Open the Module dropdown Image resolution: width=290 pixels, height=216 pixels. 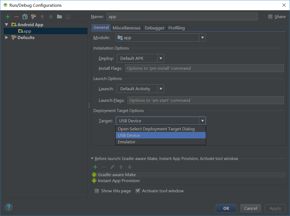point(202,38)
